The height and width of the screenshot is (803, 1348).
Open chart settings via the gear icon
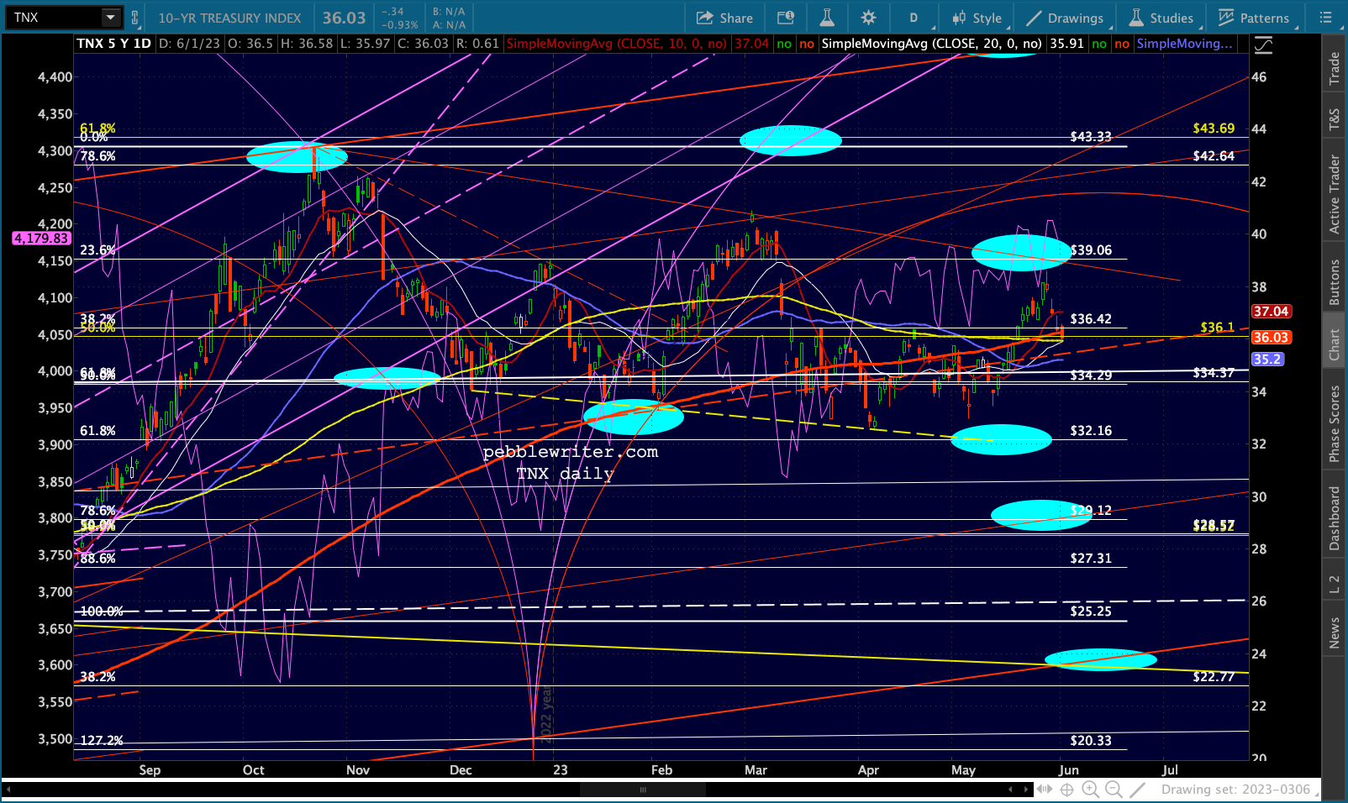[868, 18]
